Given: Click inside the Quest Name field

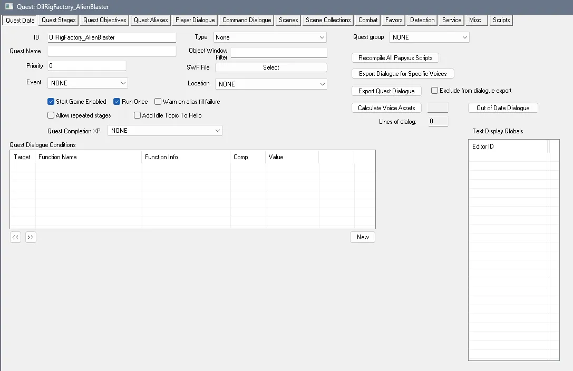Looking at the screenshot, I should coord(111,51).
